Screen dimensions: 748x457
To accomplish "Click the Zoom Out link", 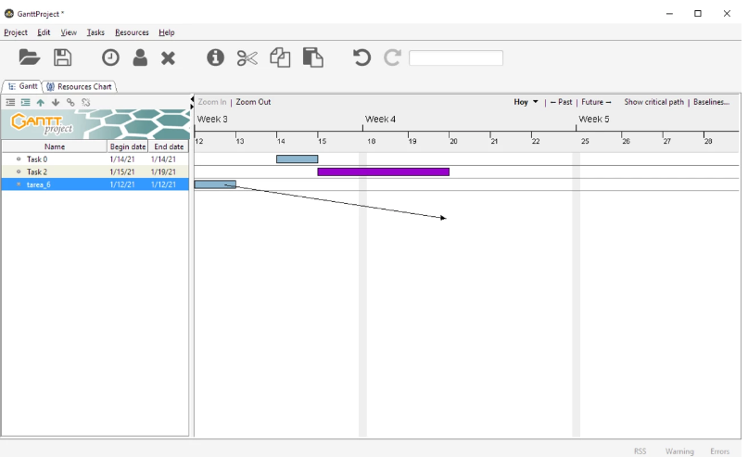I will click(253, 102).
